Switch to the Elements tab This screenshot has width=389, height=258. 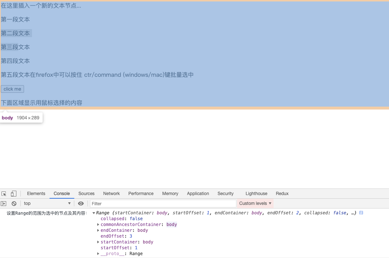pos(36,193)
